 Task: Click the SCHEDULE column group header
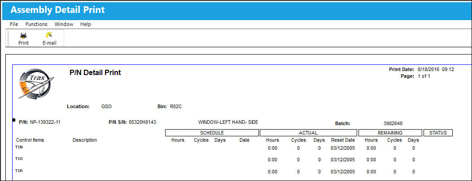coord(212,133)
